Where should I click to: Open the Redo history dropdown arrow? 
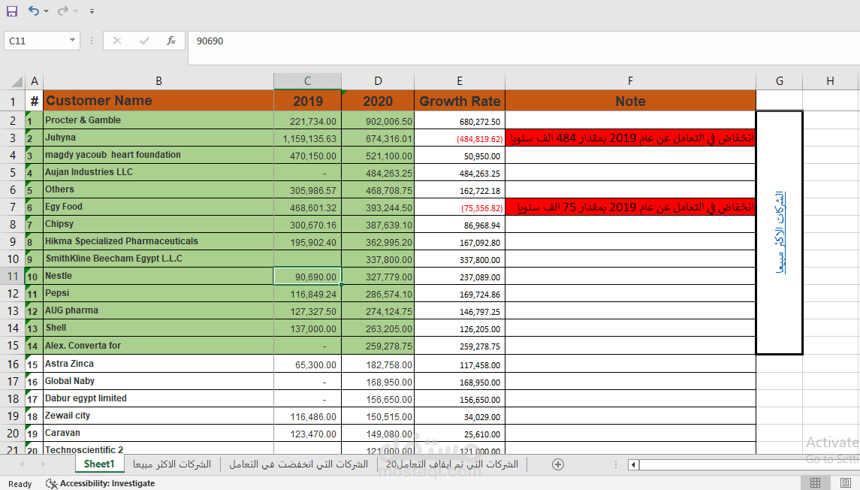[x=76, y=11]
